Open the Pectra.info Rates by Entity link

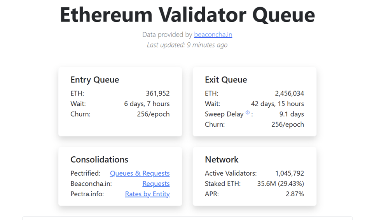click(x=147, y=194)
